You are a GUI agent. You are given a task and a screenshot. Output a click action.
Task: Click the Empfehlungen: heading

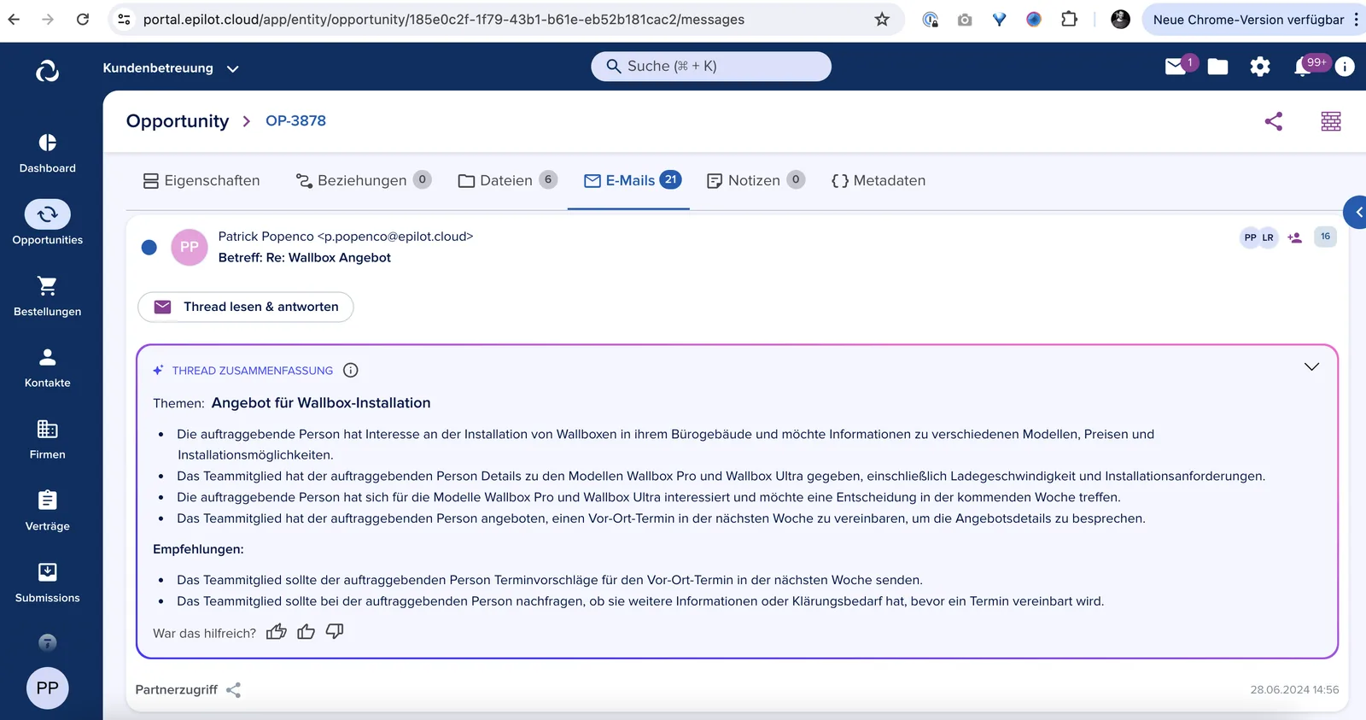point(198,549)
